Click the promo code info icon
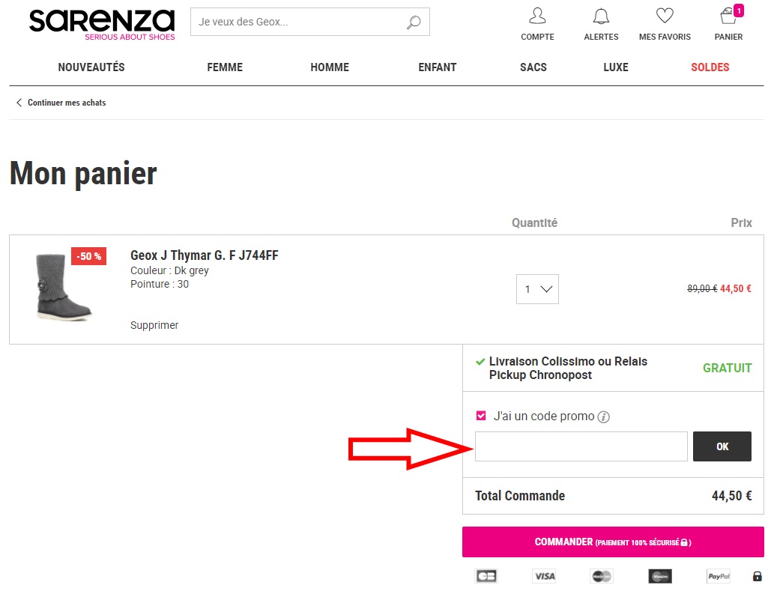The height and width of the screenshot is (594, 768). [x=604, y=417]
